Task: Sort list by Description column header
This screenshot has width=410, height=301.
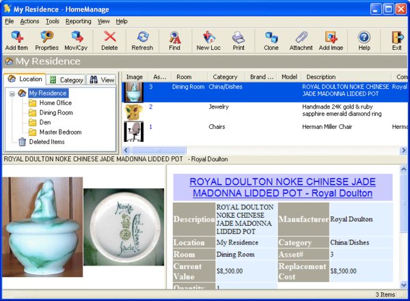Action: coord(320,77)
